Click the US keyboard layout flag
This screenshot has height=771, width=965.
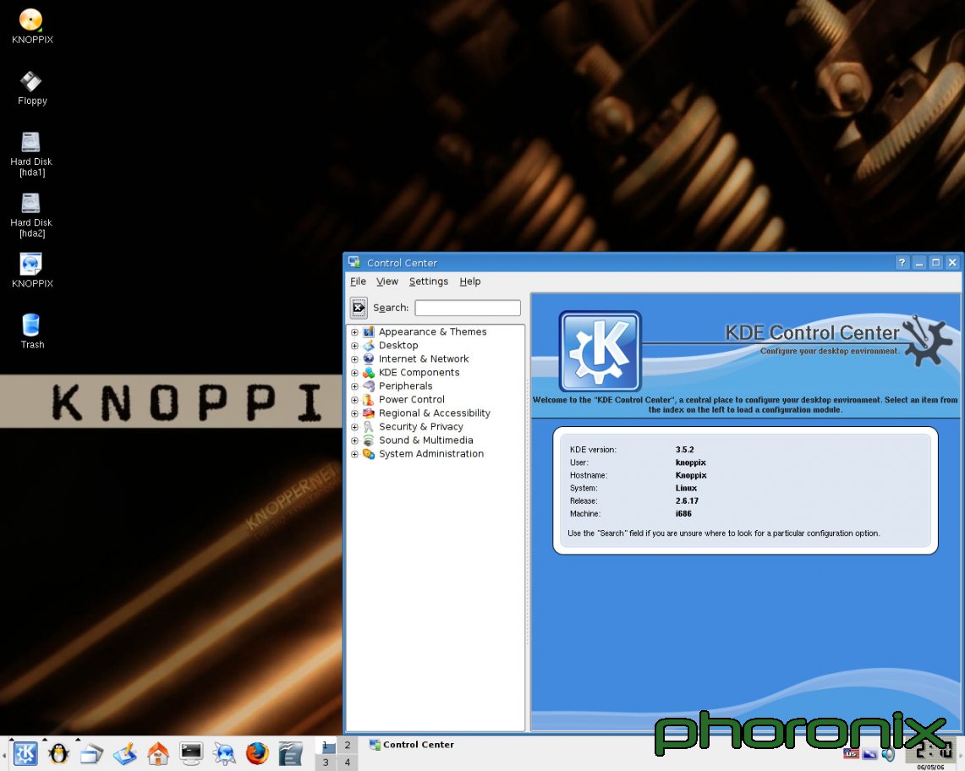pyautogui.click(x=851, y=754)
